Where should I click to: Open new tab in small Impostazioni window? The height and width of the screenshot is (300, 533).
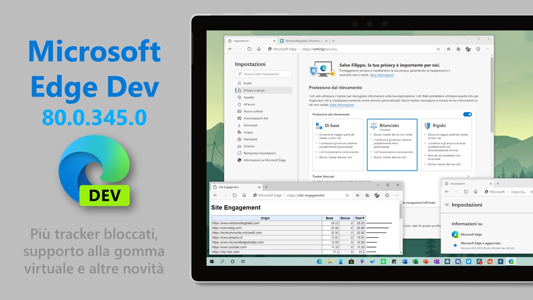(x=498, y=183)
